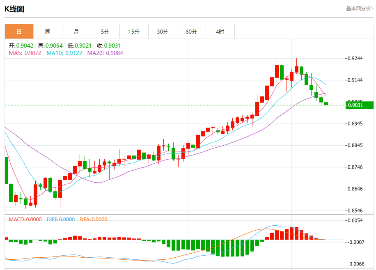
Task: Click the 0.8646 price axis label
Action: (355, 189)
